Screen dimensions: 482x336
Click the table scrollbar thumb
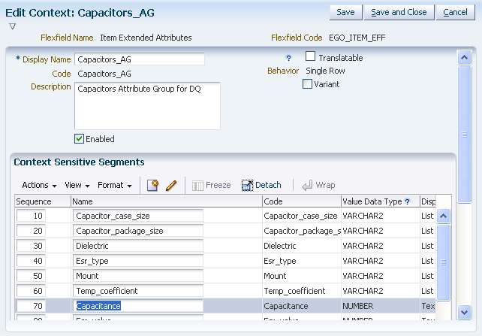tap(443, 262)
